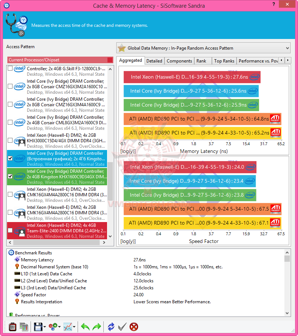Select the Current Processor/Chipset header row
Image resolution: width=298 pixels, height=336 pixels.
[60, 60]
